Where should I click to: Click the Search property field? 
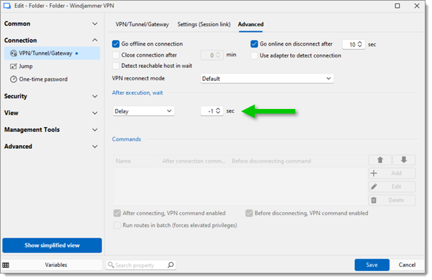coord(138,265)
